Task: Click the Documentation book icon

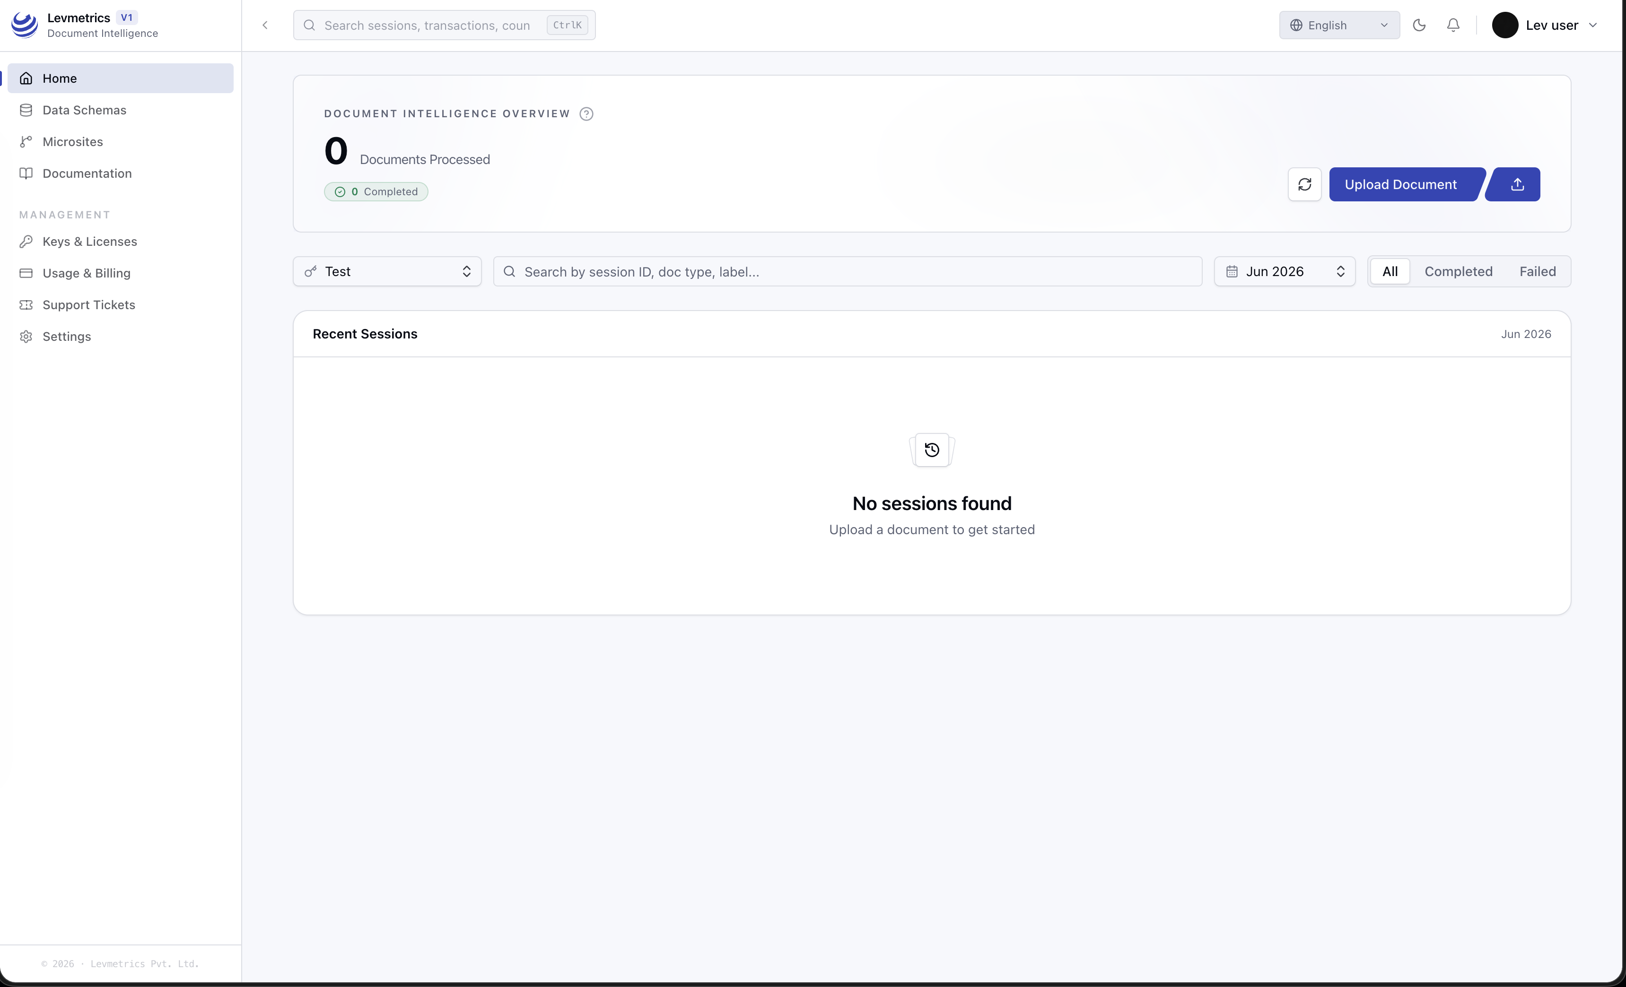Action: click(x=26, y=173)
